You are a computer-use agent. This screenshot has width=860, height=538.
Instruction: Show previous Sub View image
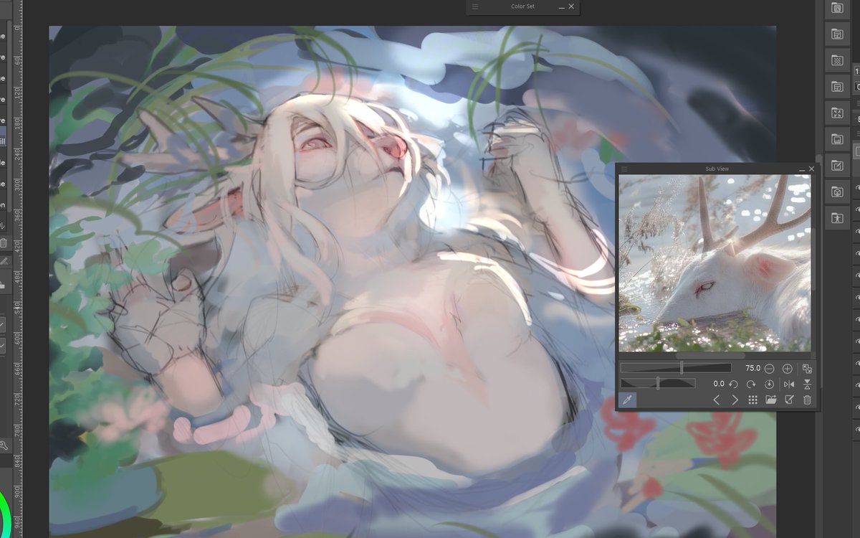(716, 400)
